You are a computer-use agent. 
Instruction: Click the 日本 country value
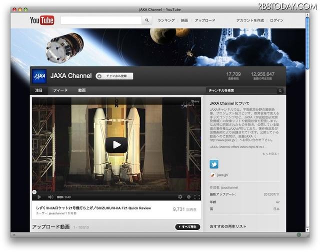click(276, 209)
